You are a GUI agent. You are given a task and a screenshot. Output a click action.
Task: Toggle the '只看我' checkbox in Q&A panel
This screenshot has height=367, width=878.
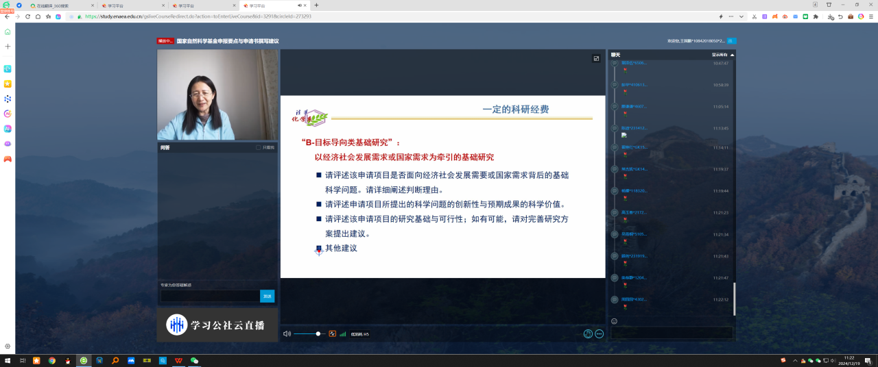[x=259, y=147]
